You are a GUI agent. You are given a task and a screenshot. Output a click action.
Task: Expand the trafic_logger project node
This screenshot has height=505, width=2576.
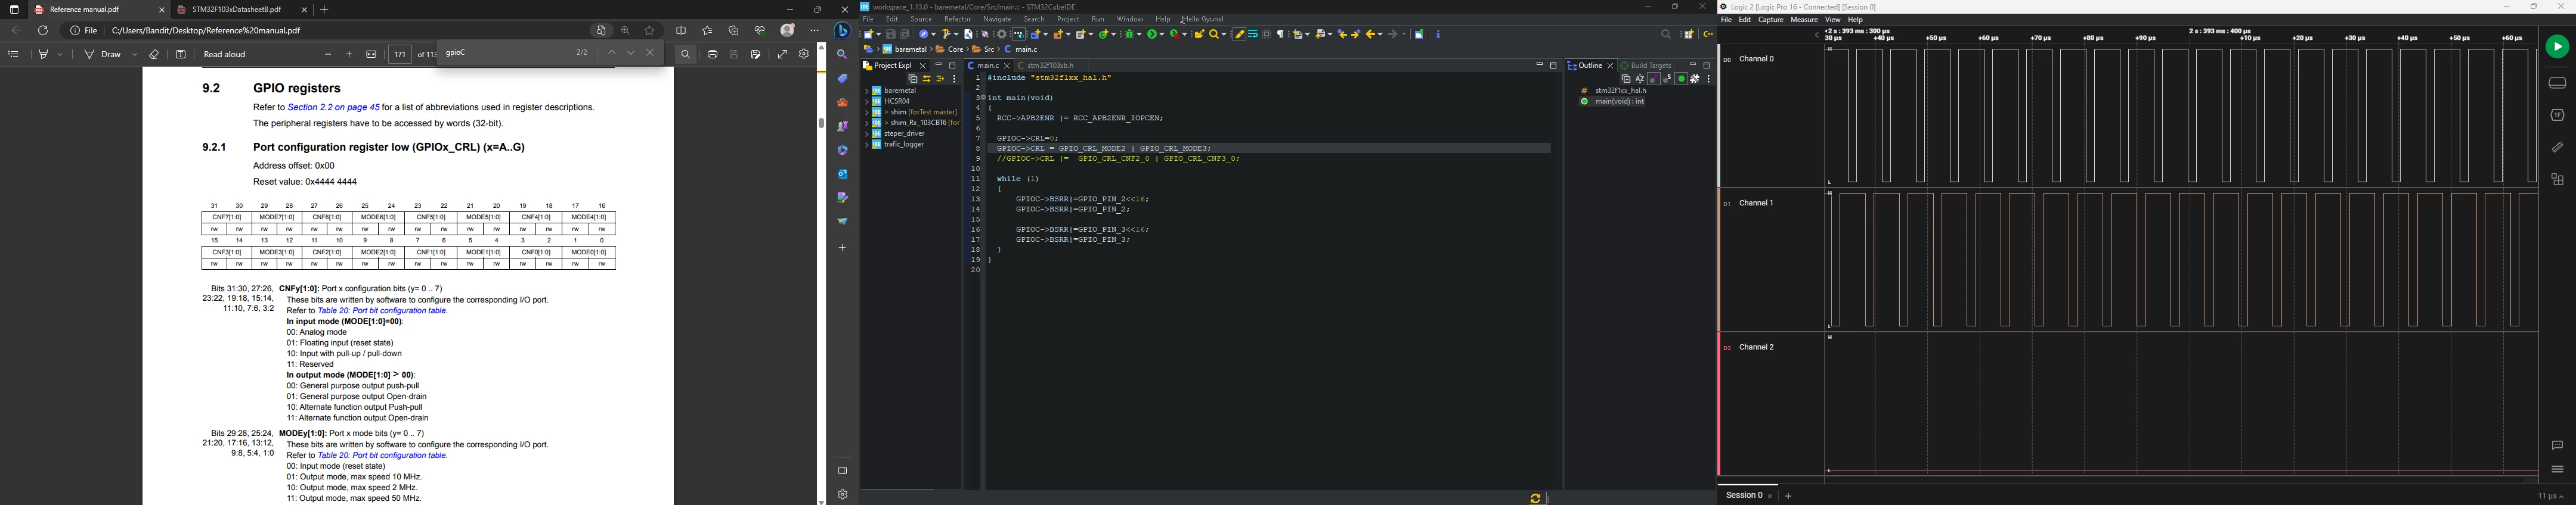[x=866, y=145]
